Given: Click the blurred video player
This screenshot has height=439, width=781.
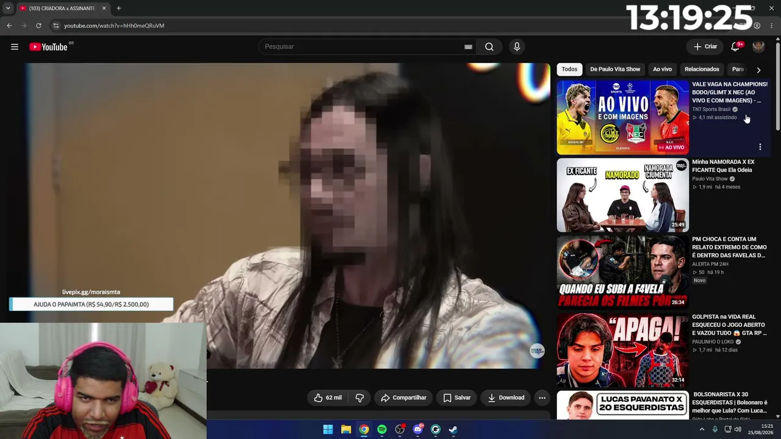Looking at the screenshot, I should click(x=287, y=216).
